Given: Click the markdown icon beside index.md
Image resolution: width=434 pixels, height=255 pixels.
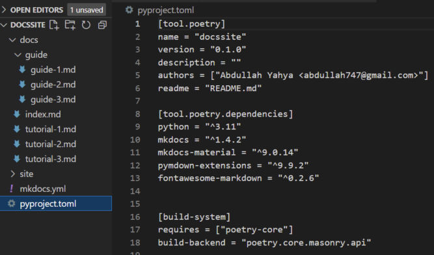Looking at the screenshot, I should coord(17,114).
